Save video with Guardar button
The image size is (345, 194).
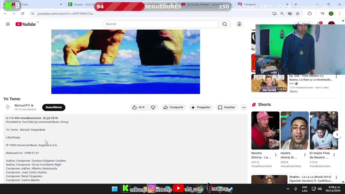[x=226, y=107]
